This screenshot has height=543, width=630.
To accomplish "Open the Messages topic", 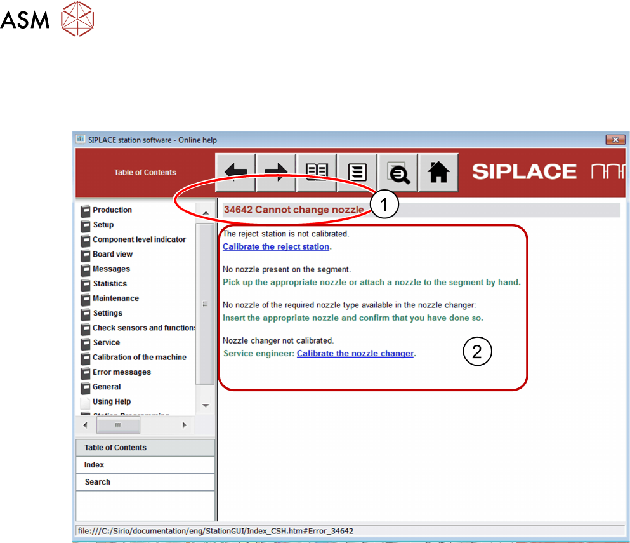I will 111,269.
